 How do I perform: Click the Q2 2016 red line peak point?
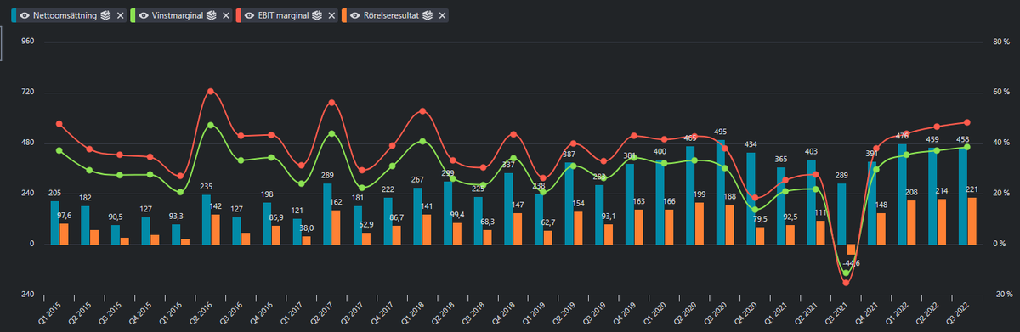211,91
